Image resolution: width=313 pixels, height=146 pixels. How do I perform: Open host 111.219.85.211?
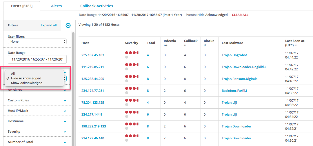point(93,67)
